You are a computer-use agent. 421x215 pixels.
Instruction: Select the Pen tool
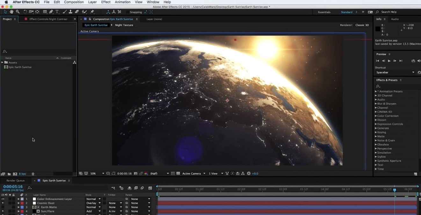click(x=51, y=12)
